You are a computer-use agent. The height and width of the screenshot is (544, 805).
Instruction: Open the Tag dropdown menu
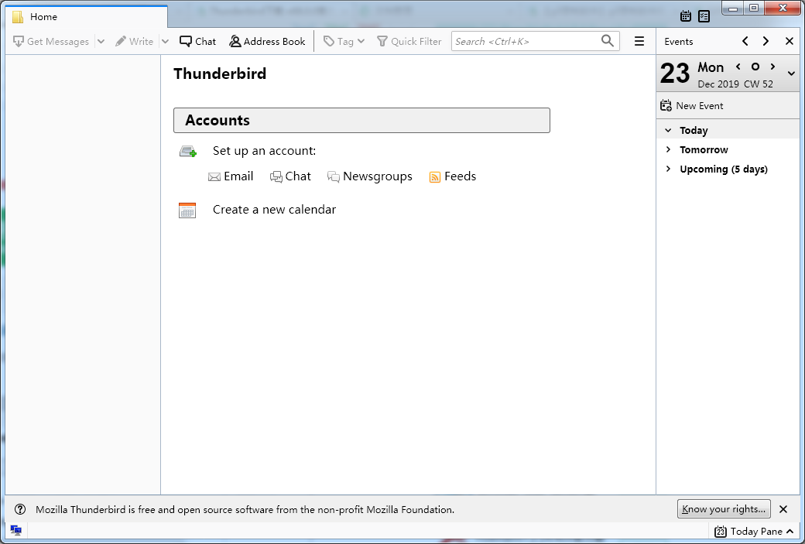pos(344,42)
